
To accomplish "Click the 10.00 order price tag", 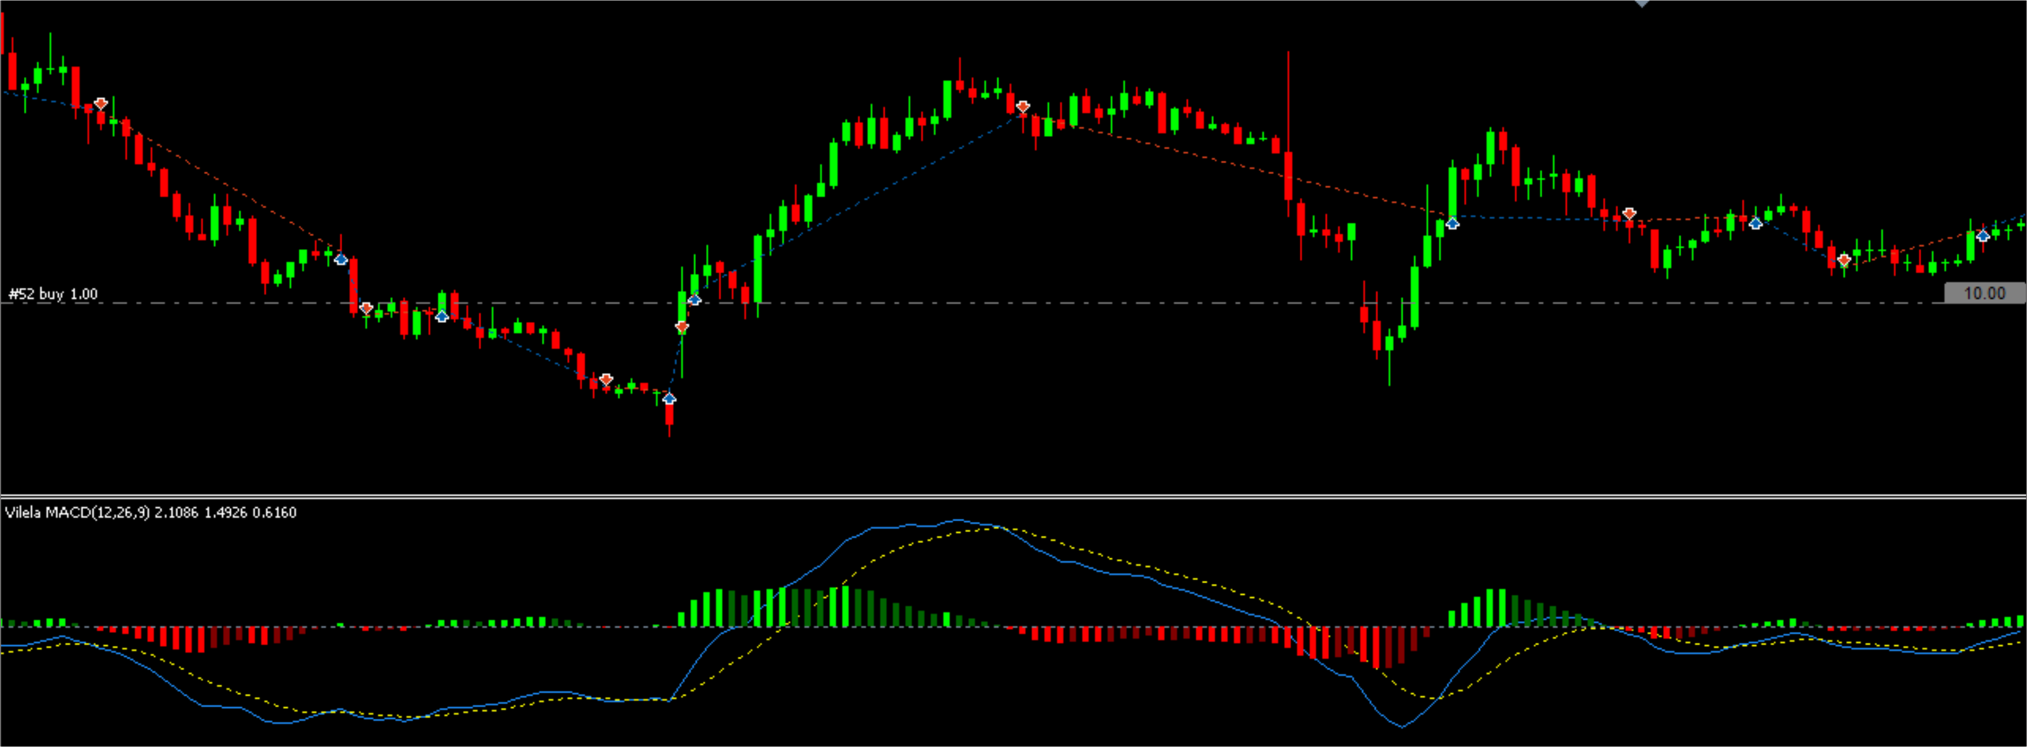I will [x=1984, y=294].
